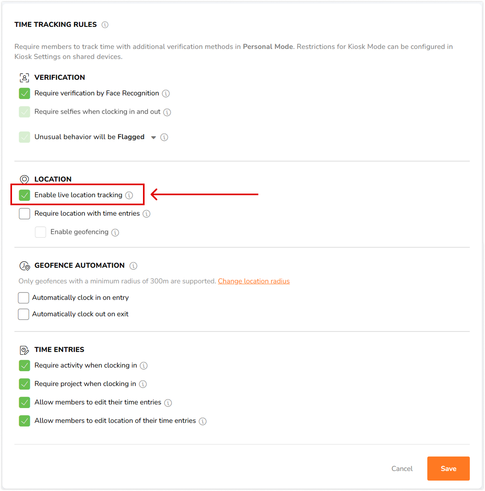Click the Location section pin icon
485x491 pixels.
tap(24, 179)
